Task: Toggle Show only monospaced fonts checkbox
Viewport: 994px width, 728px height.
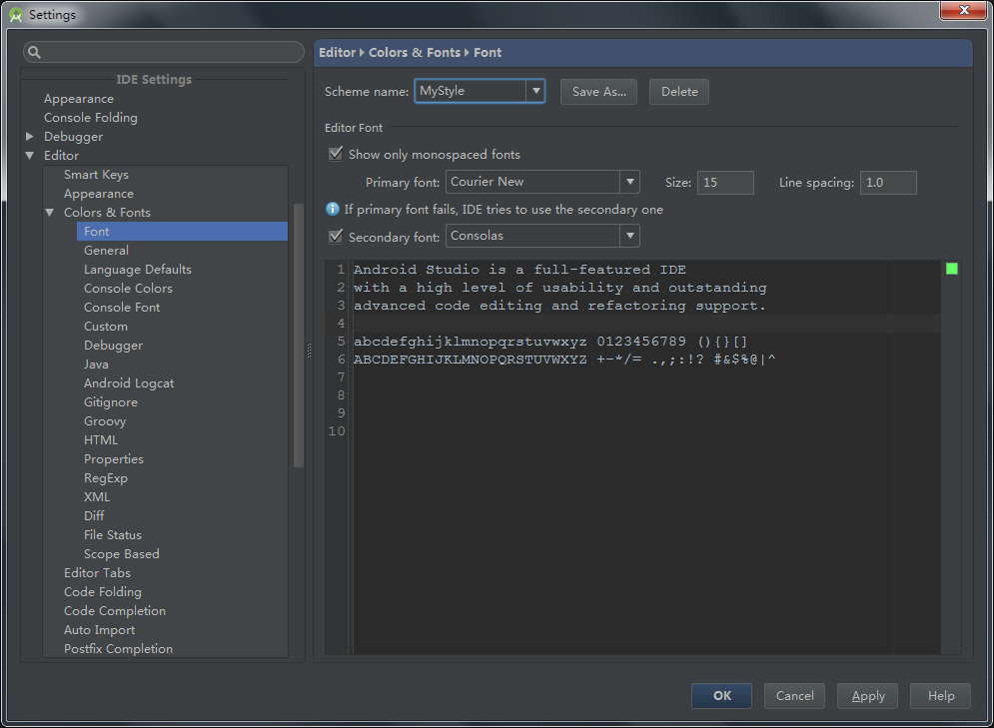Action: coord(336,155)
